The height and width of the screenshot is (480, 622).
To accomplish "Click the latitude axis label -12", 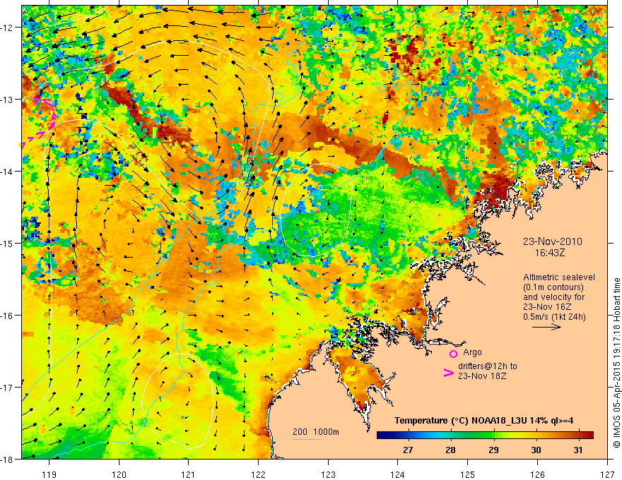I will coord(8,28).
